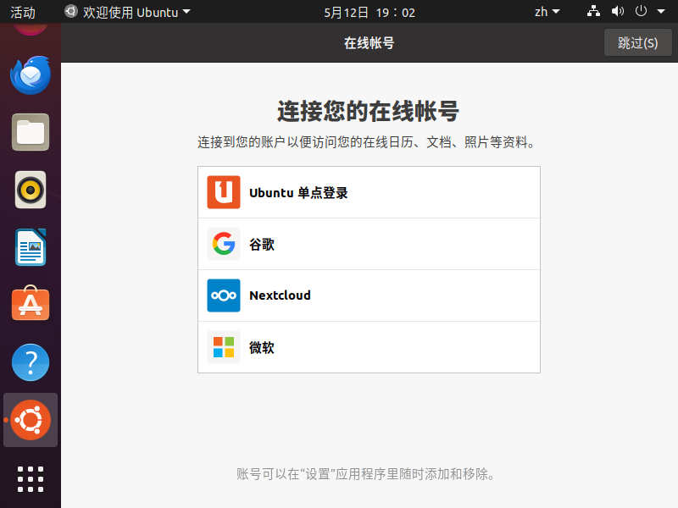Screen dimensions: 678x508
Task: Open LibreOffice Writer from the dock
Action: pyautogui.click(x=31, y=247)
